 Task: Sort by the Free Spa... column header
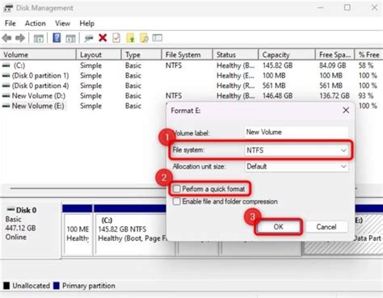335,55
